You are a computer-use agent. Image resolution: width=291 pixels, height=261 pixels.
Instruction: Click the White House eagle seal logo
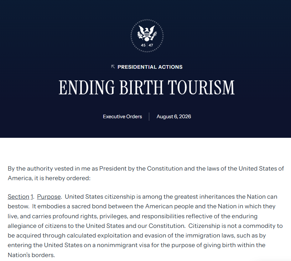[x=147, y=36]
